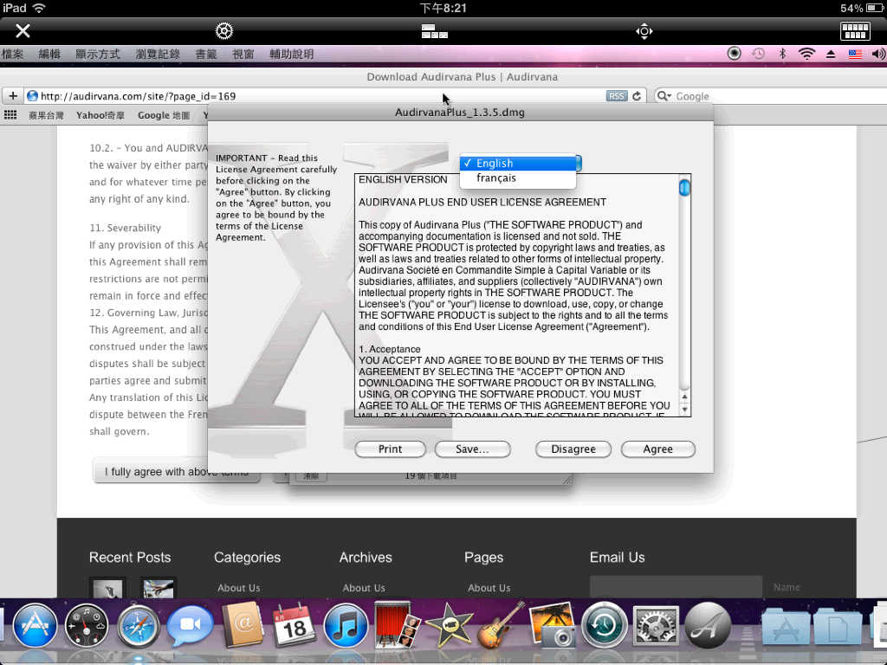Open volume control in menu bar

coord(878,55)
